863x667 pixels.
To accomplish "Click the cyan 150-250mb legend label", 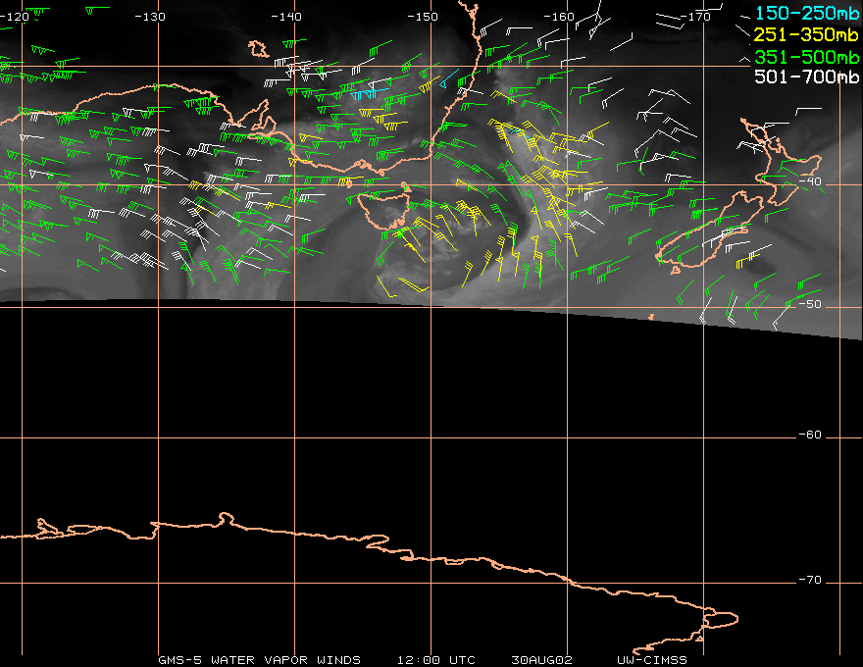I will click(807, 13).
